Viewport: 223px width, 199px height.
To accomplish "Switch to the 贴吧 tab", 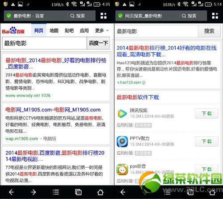I will click(69, 30).
